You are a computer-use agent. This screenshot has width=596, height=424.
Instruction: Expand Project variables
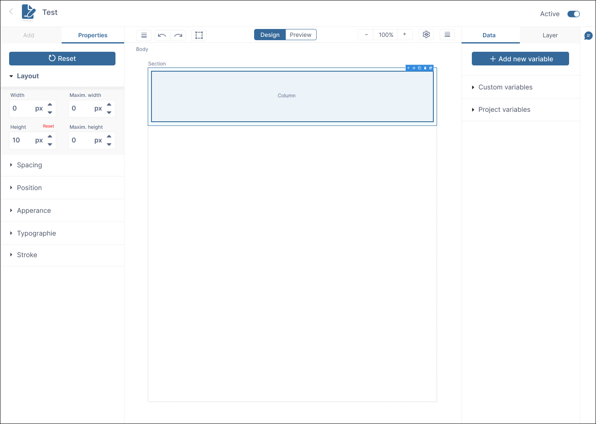point(521,110)
